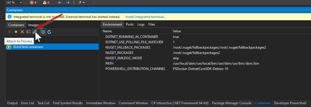Open the C# Interactive tab
Screen dimensions: 311x107
(x=180, y=103)
